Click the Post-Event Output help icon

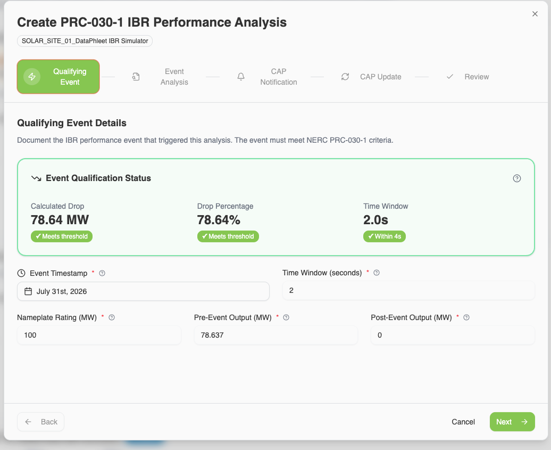(x=466, y=317)
